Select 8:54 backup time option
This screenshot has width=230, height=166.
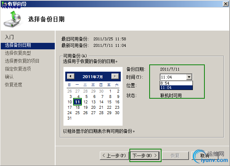[176, 83]
